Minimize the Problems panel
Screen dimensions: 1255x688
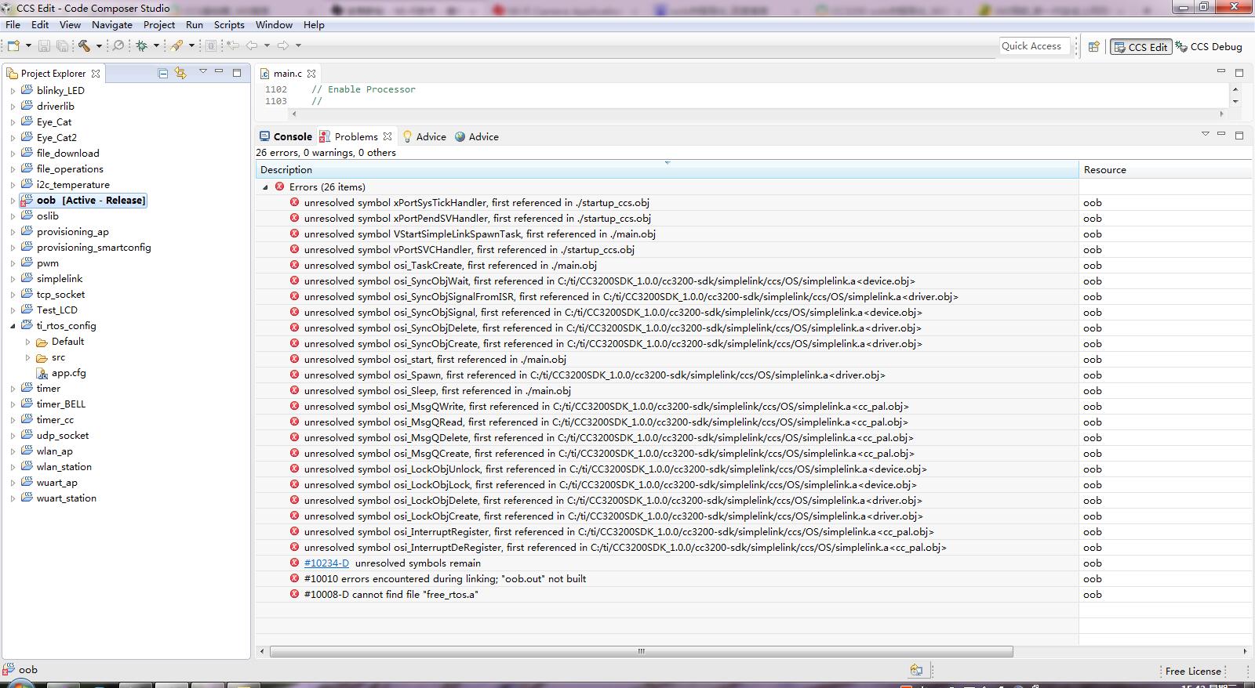click(x=1221, y=134)
